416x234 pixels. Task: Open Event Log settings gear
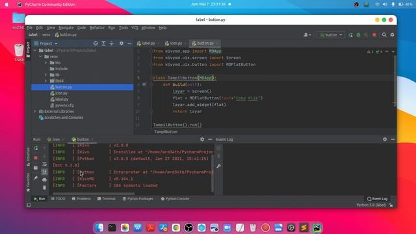[385, 139]
